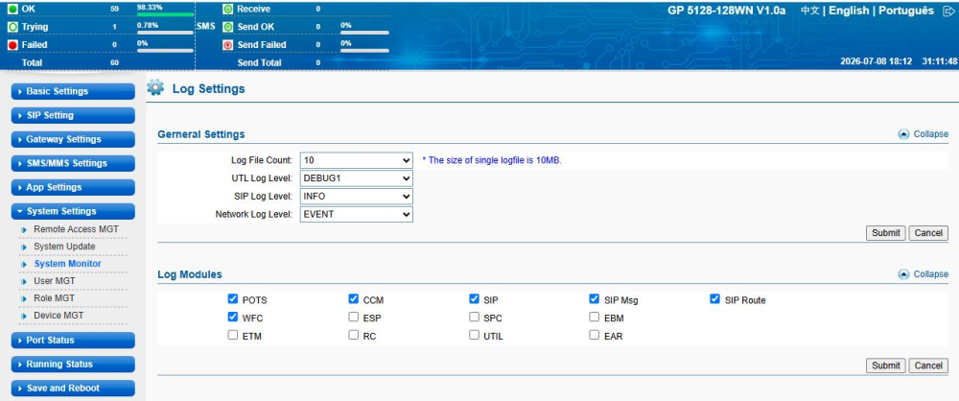Cancel the Log Modules changes
This screenshot has width=959, height=401.
coord(928,366)
